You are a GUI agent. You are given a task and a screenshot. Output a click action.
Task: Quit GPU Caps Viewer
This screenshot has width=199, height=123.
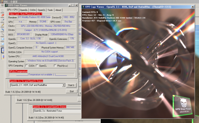pos(72,91)
